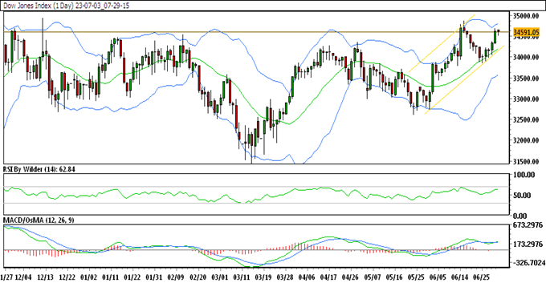The image size is (546, 295).
Task: Click the 33500.00 price axis label
Action: [x=526, y=79]
